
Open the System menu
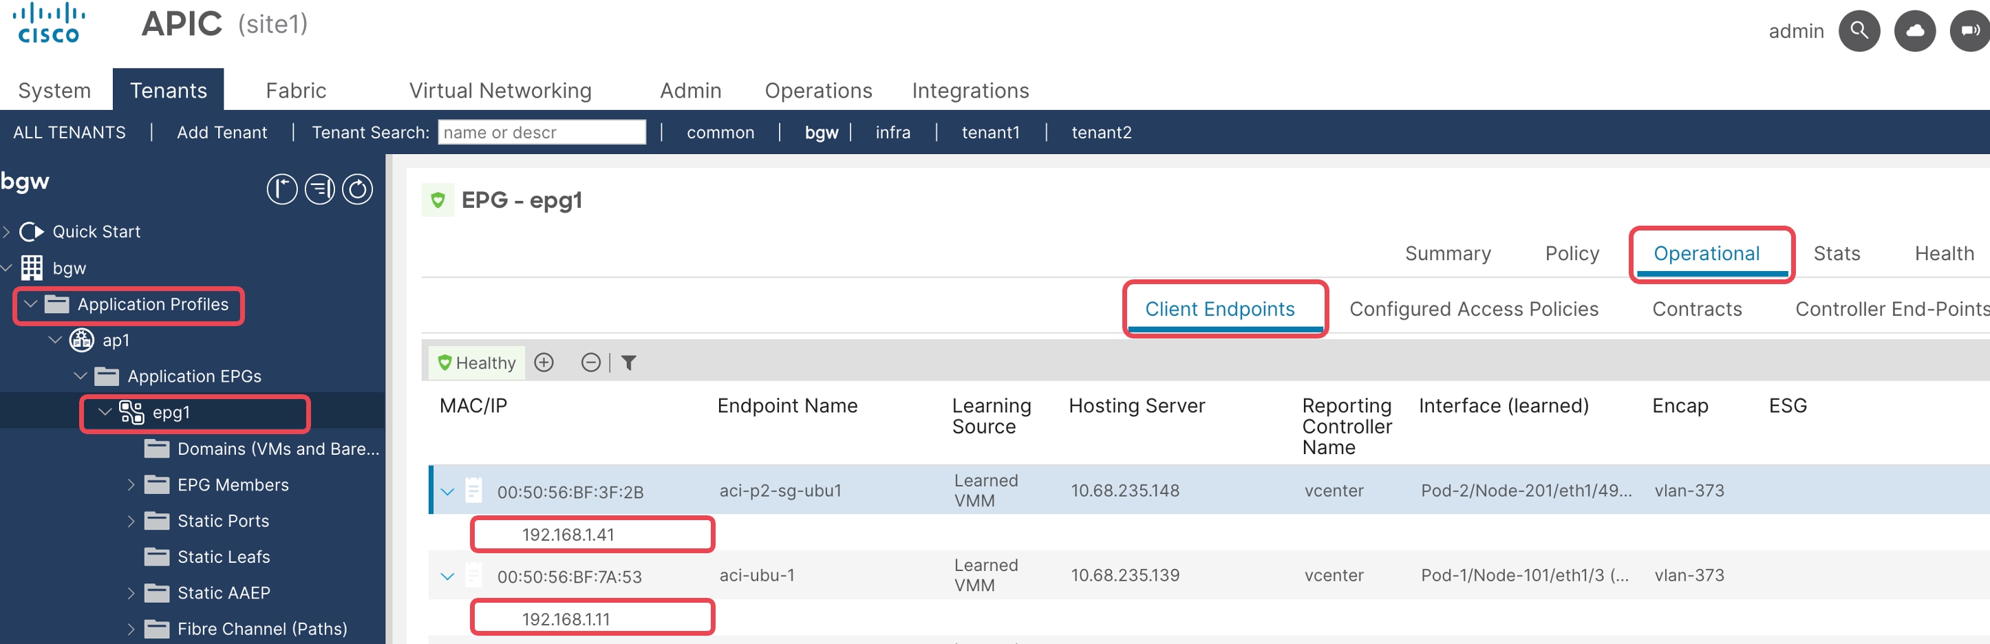point(54,90)
